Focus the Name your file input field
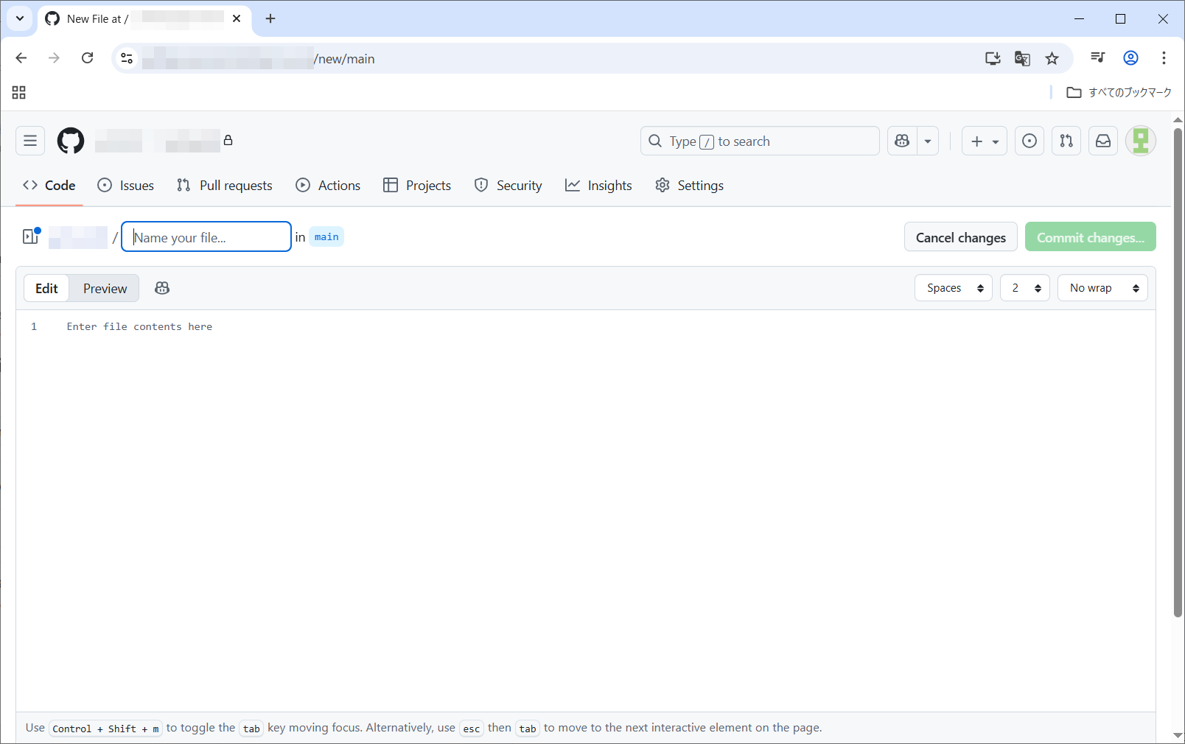This screenshot has width=1185, height=744. [206, 237]
